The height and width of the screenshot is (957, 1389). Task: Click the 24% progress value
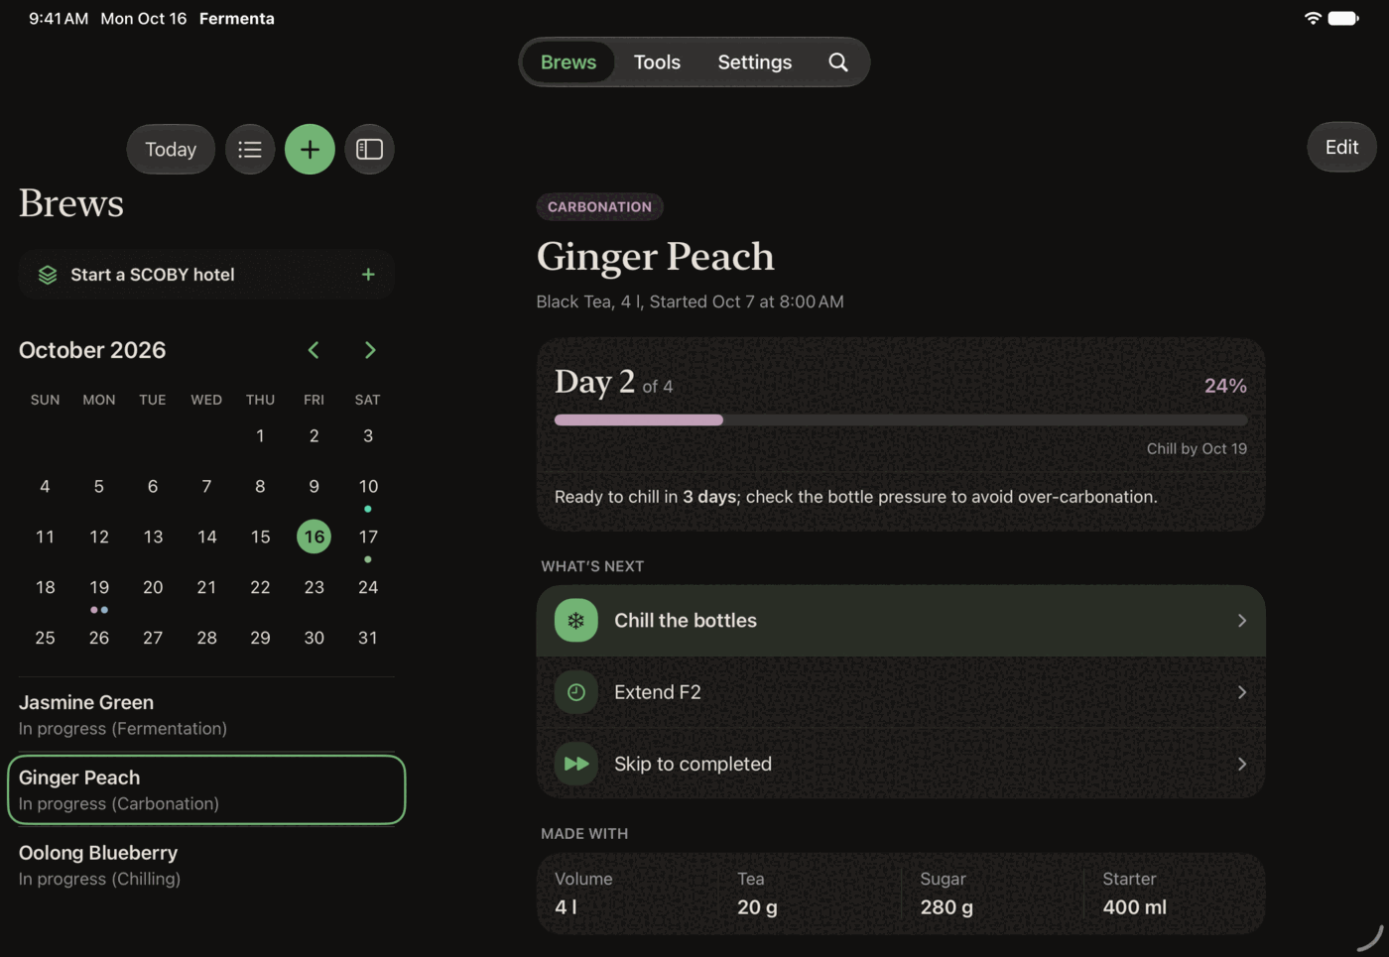click(x=1225, y=386)
